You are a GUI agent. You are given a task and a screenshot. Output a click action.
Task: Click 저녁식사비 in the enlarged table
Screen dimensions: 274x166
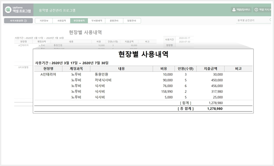[x=103, y=80]
